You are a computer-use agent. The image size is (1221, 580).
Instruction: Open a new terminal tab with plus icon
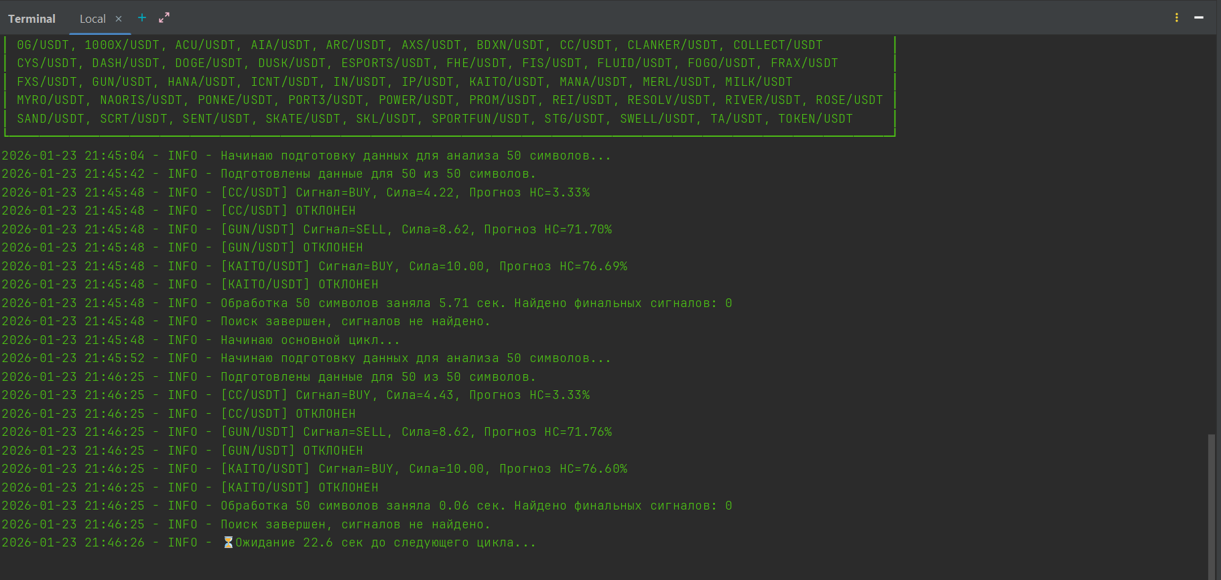(x=142, y=18)
